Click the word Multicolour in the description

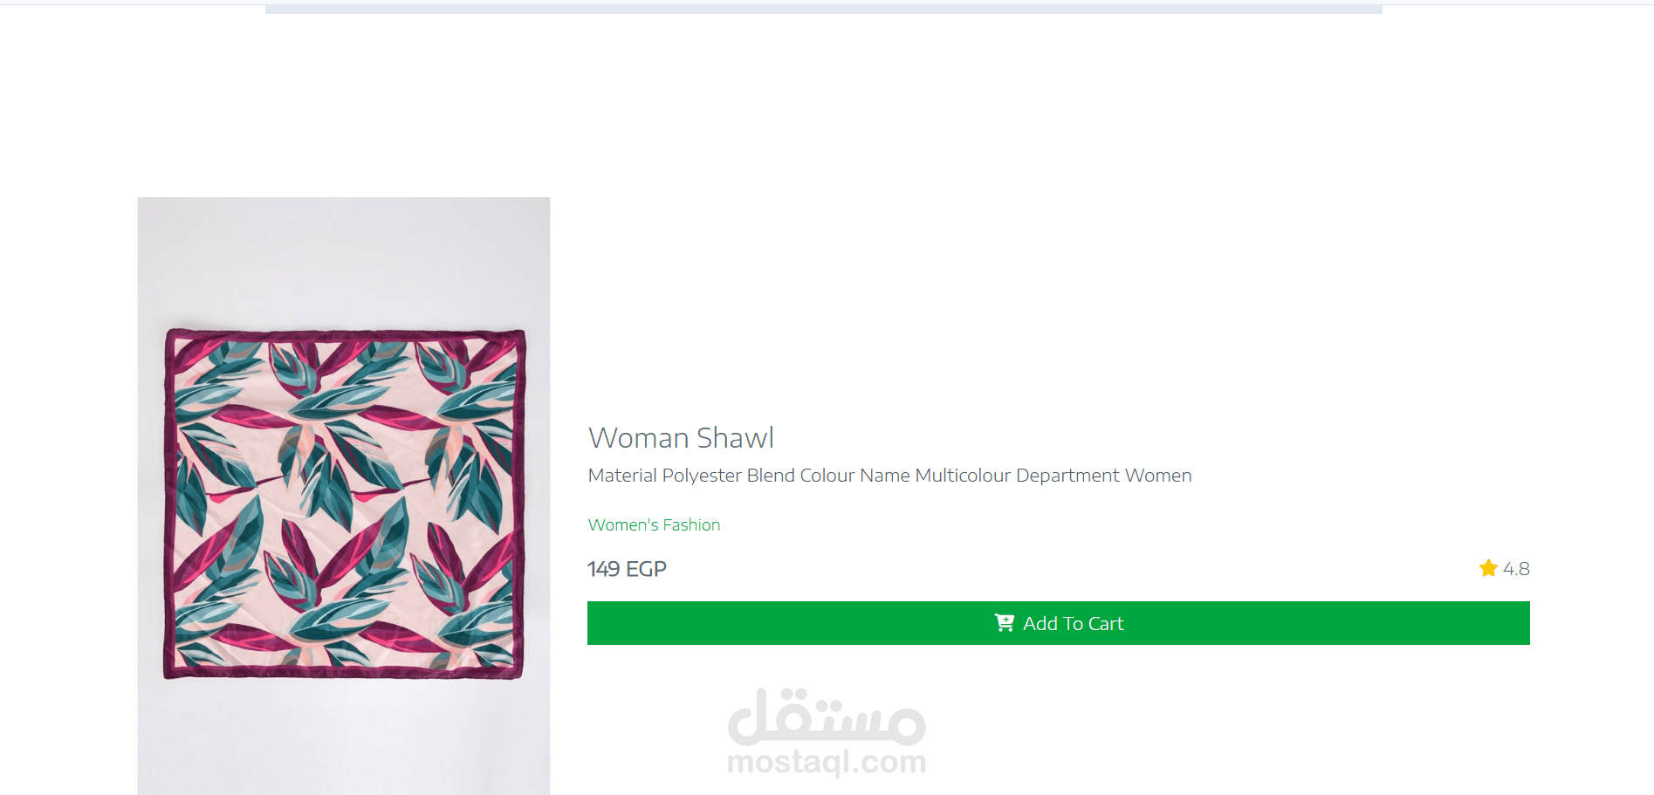(963, 476)
